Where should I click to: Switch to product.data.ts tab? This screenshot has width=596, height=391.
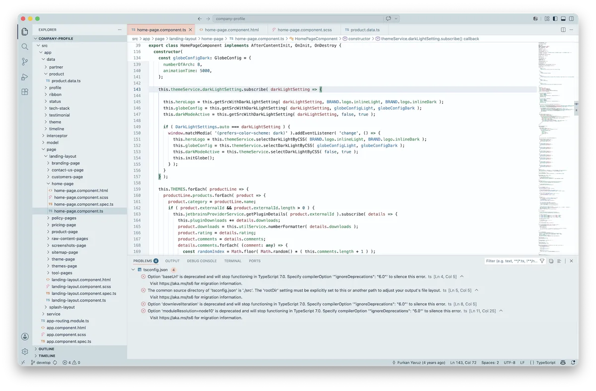(365, 30)
